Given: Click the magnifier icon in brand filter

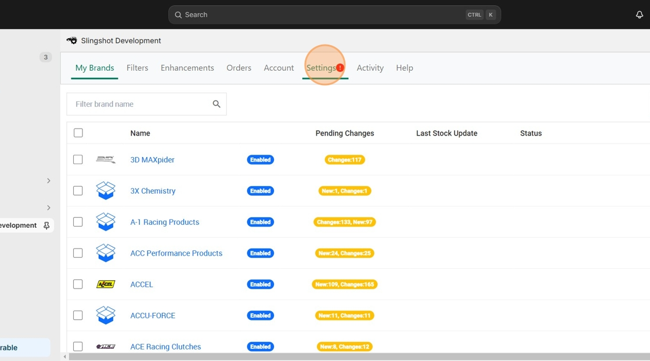Looking at the screenshot, I should pyautogui.click(x=216, y=104).
